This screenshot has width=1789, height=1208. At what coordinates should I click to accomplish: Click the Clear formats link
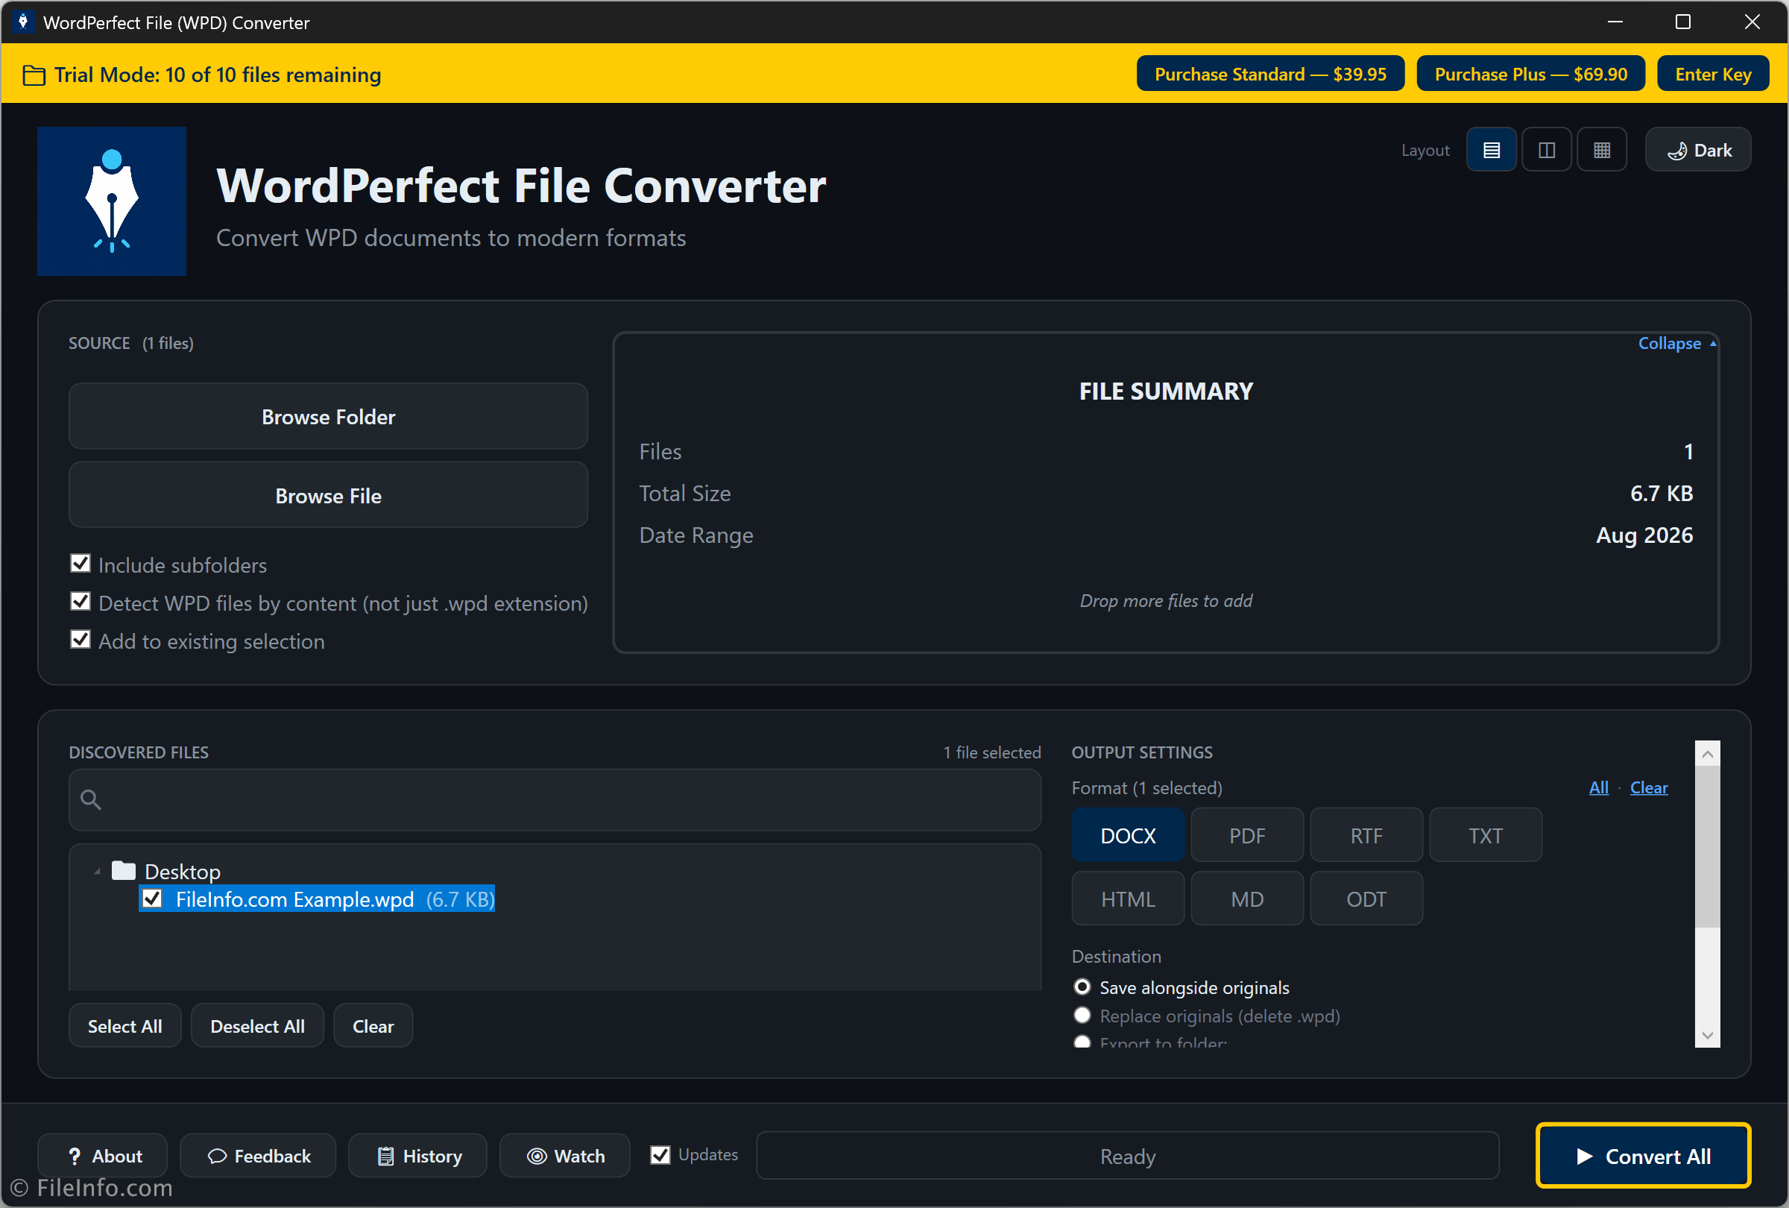(1649, 787)
